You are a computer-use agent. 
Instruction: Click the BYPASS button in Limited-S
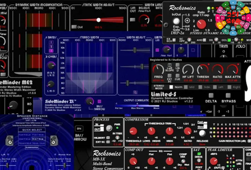(228, 96)
